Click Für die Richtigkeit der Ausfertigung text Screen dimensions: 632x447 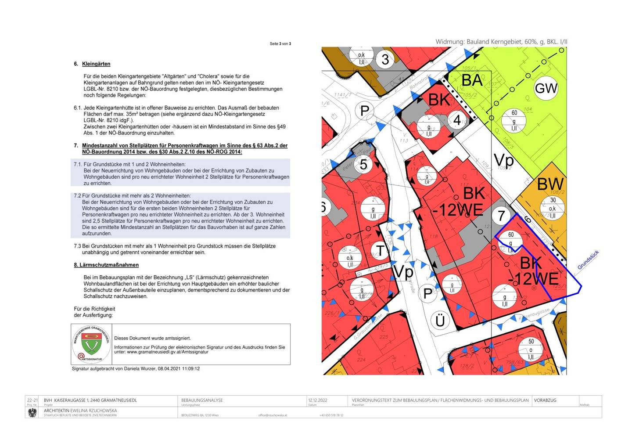pyautogui.click(x=94, y=312)
